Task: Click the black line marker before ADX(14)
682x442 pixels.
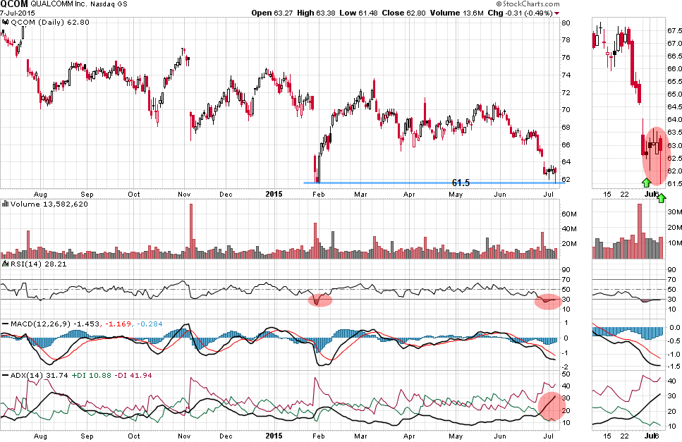Action: [x=5, y=375]
